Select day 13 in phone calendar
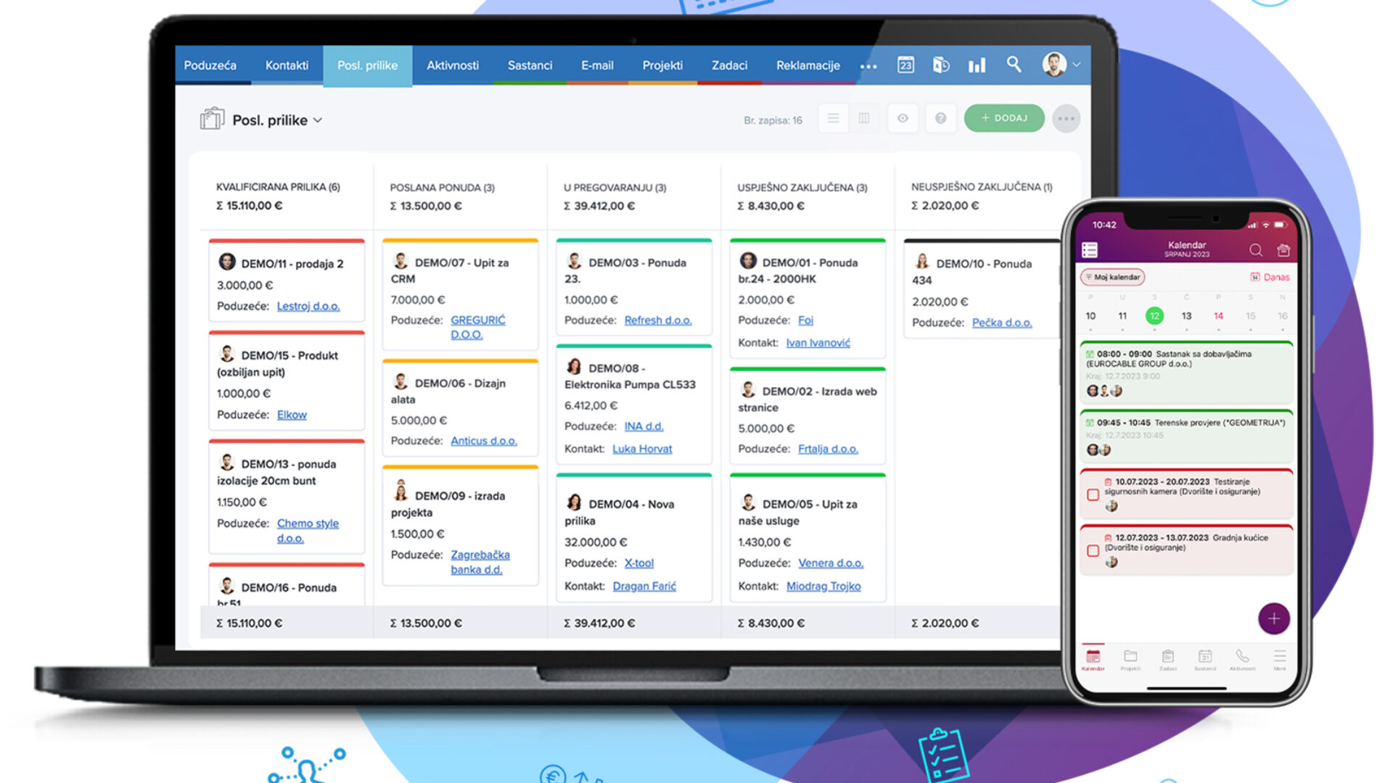Image resolution: width=1393 pixels, height=783 pixels. click(1186, 316)
